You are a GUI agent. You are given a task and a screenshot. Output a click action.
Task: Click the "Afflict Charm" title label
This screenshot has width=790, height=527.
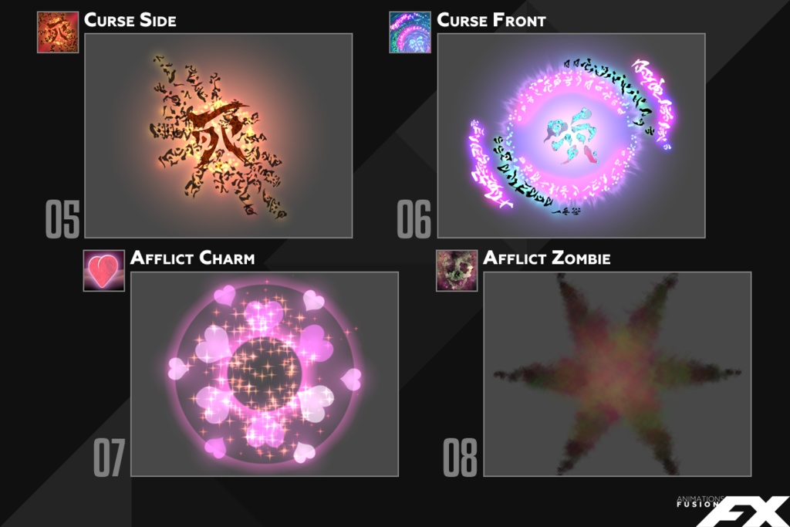coord(192,258)
